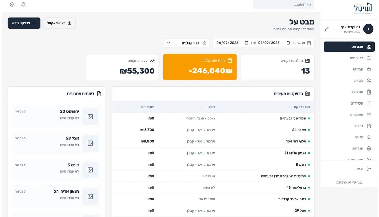Expand the כל הקבלנים contractor dropdown
Viewport: 379px width, 217px height.
coord(187,43)
